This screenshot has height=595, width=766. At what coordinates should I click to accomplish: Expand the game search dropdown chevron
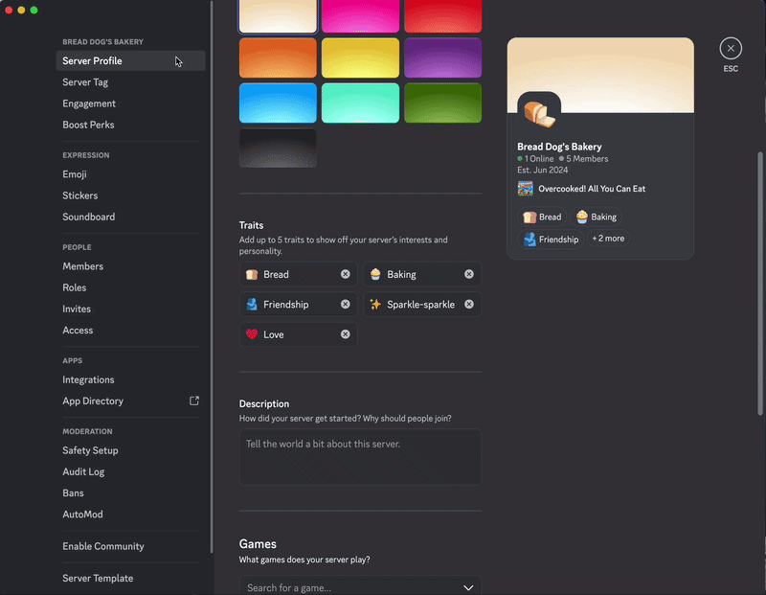pyautogui.click(x=468, y=587)
